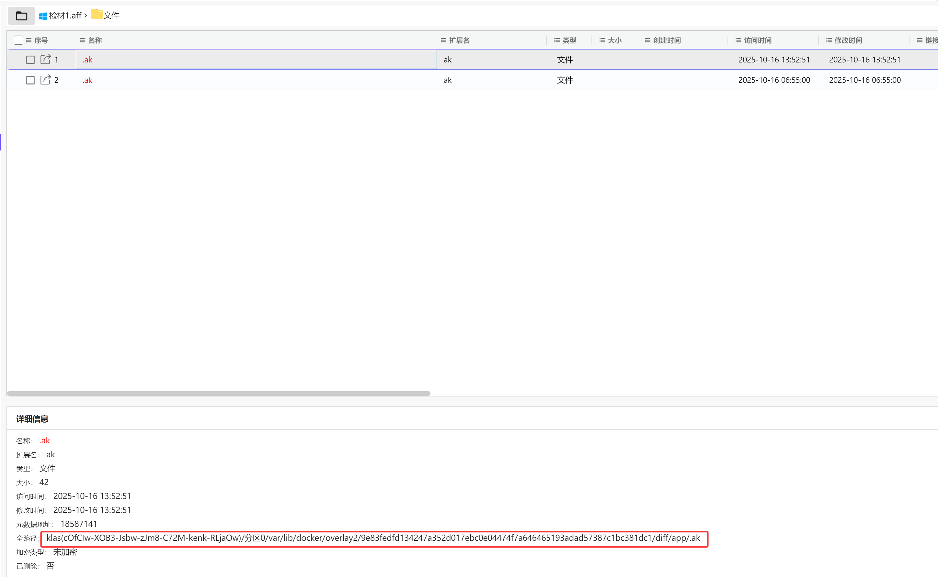
Task: Check the checkbox for row 1
Action: point(30,60)
